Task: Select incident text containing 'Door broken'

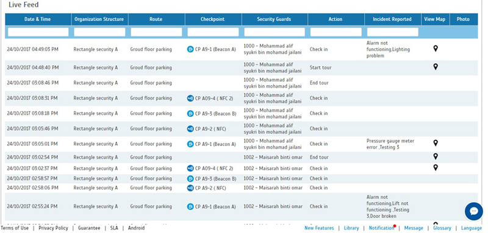Action: coord(388,207)
